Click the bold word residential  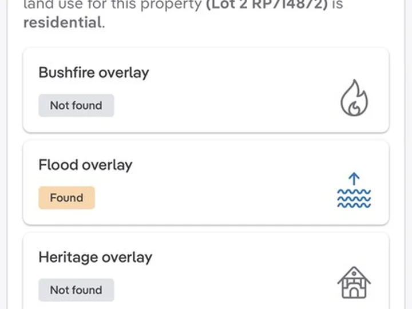[62, 22]
